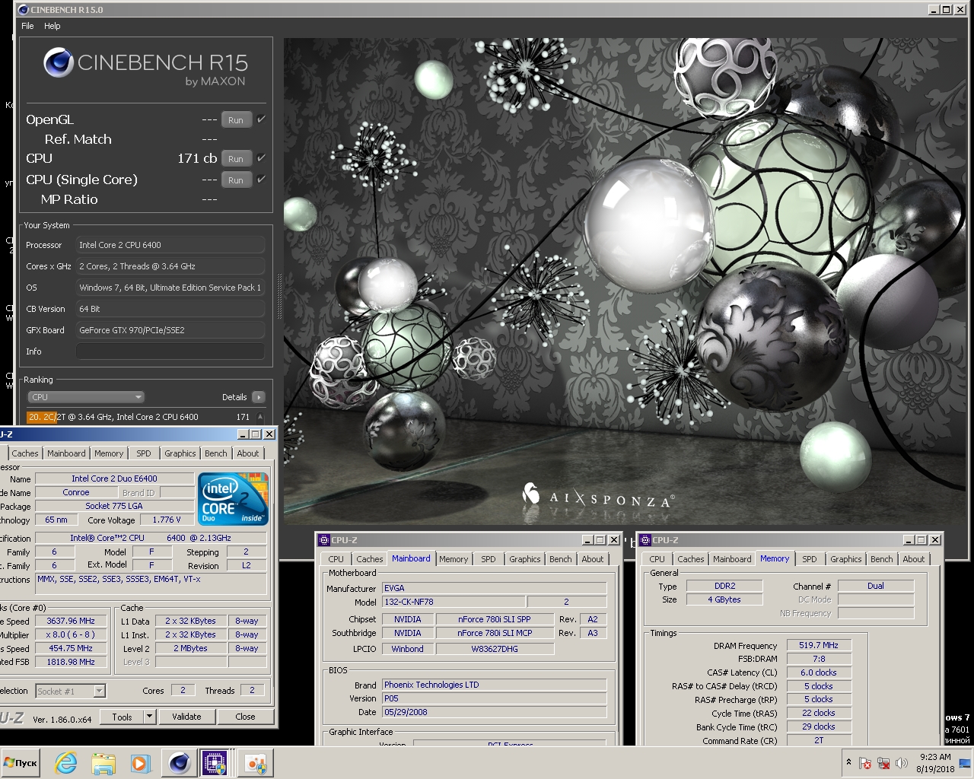
Task: Open About tab in right CPU-Z Memory window
Action: pyautogui.click(x=914, y=559)
